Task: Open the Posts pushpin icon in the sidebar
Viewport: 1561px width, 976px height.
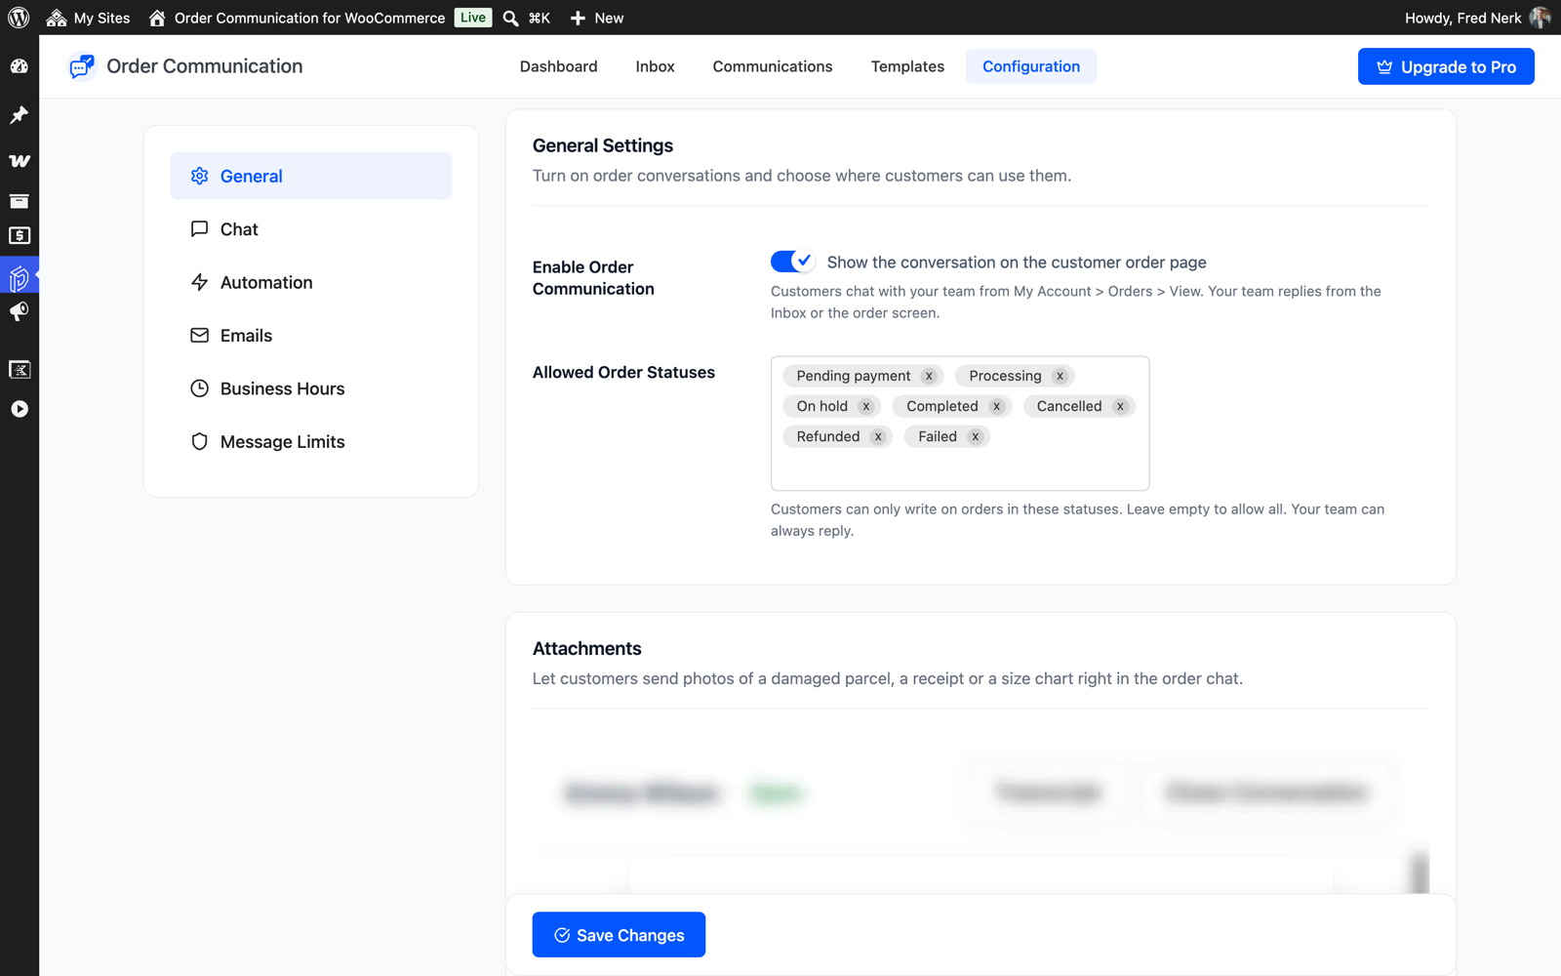Action: coord(20,115)
